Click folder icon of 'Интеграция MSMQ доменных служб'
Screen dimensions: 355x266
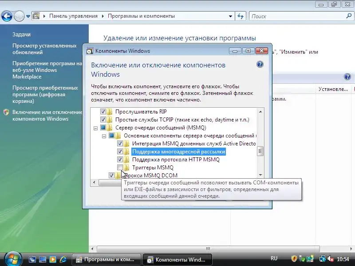[126, 143]
